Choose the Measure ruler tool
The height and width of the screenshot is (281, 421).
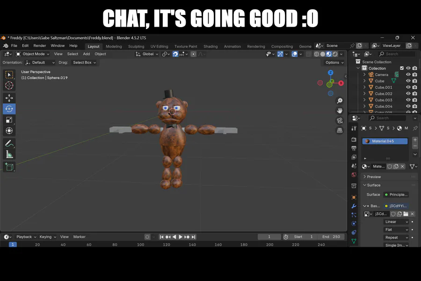9,155
